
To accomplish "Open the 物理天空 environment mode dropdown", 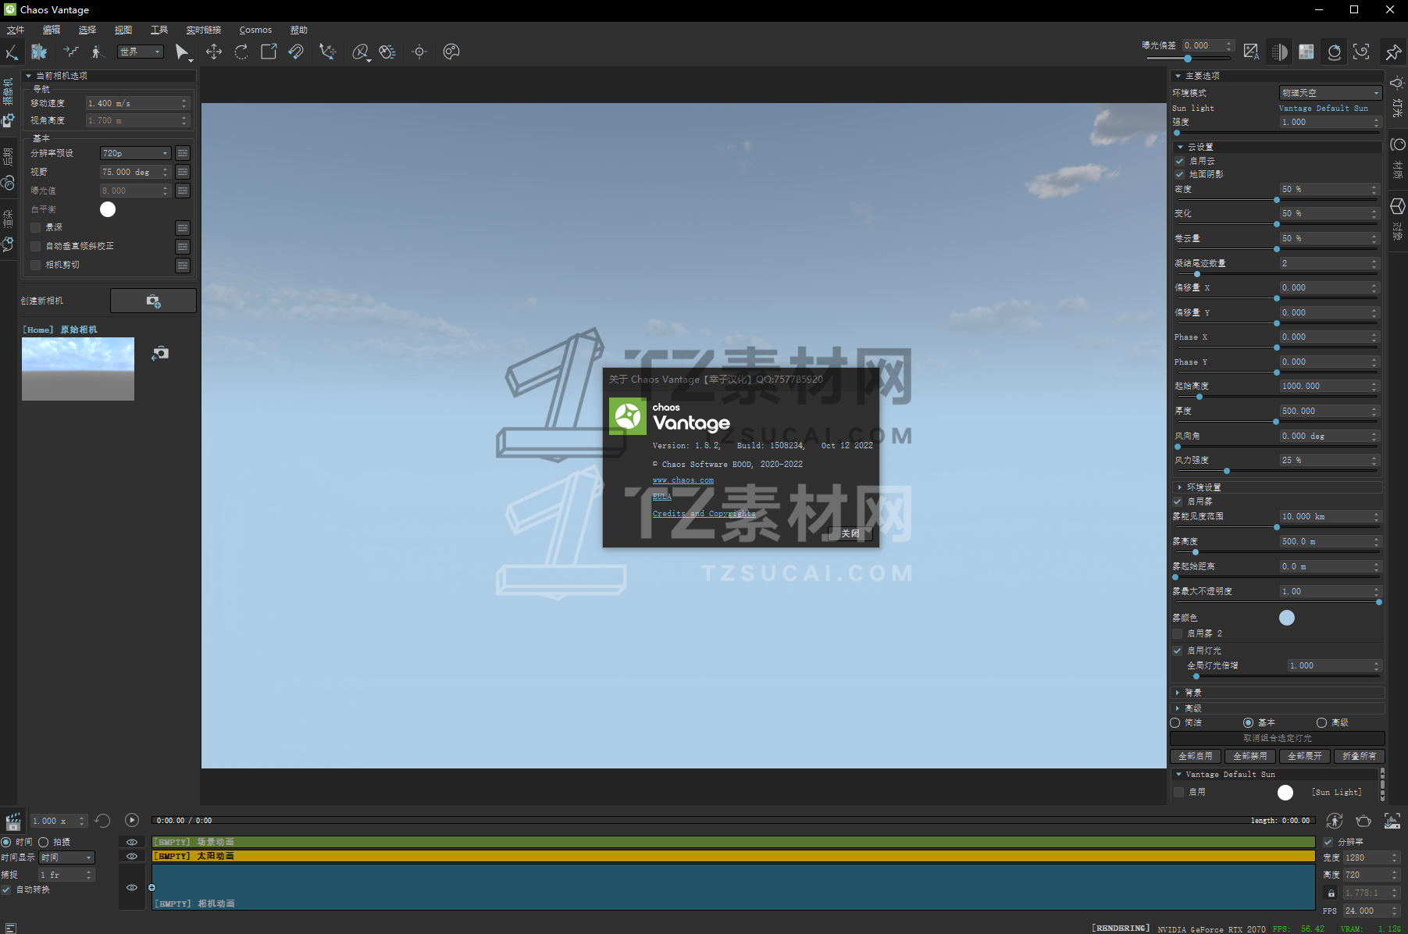I will click(x=1330, y=93).
